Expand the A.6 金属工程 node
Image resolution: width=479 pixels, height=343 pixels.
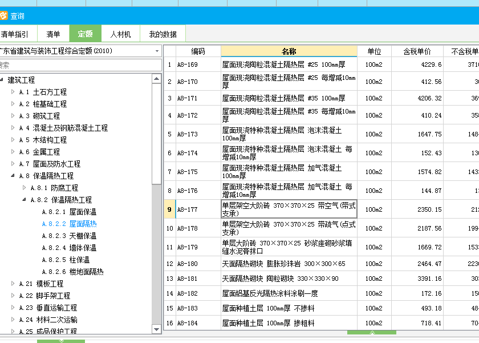point(13,152)
